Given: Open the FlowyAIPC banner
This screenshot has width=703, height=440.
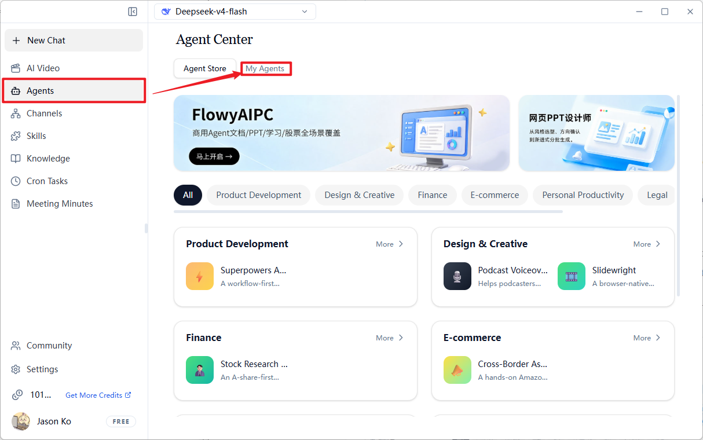Looking at the screenshot, I should coord(342,133).
